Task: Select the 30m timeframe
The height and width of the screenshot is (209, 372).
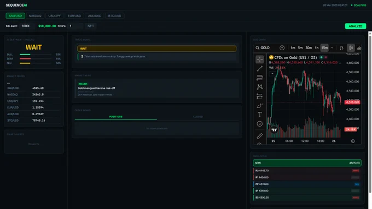Action: 309,48
